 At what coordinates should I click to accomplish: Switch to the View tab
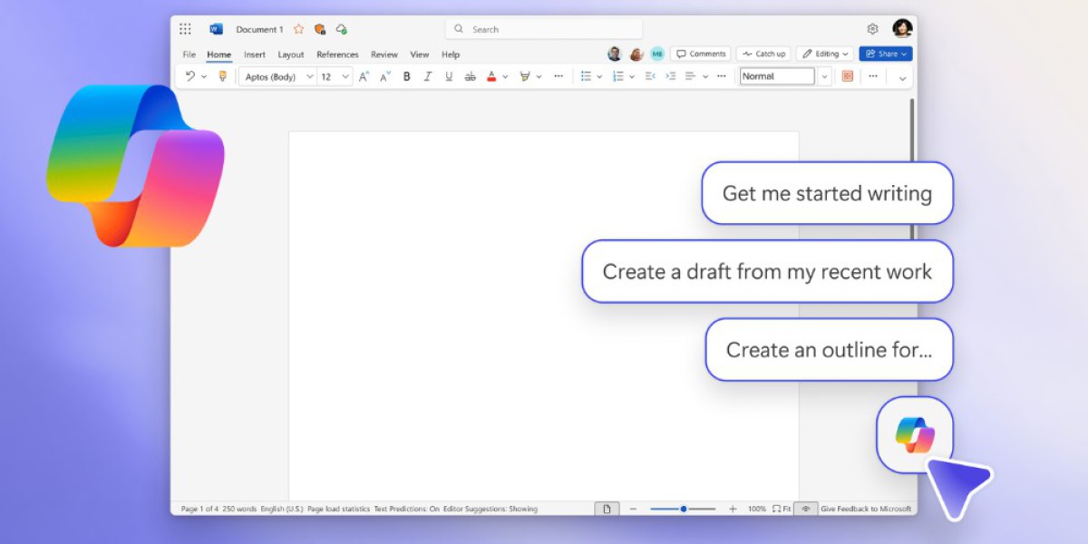(419, 54)
